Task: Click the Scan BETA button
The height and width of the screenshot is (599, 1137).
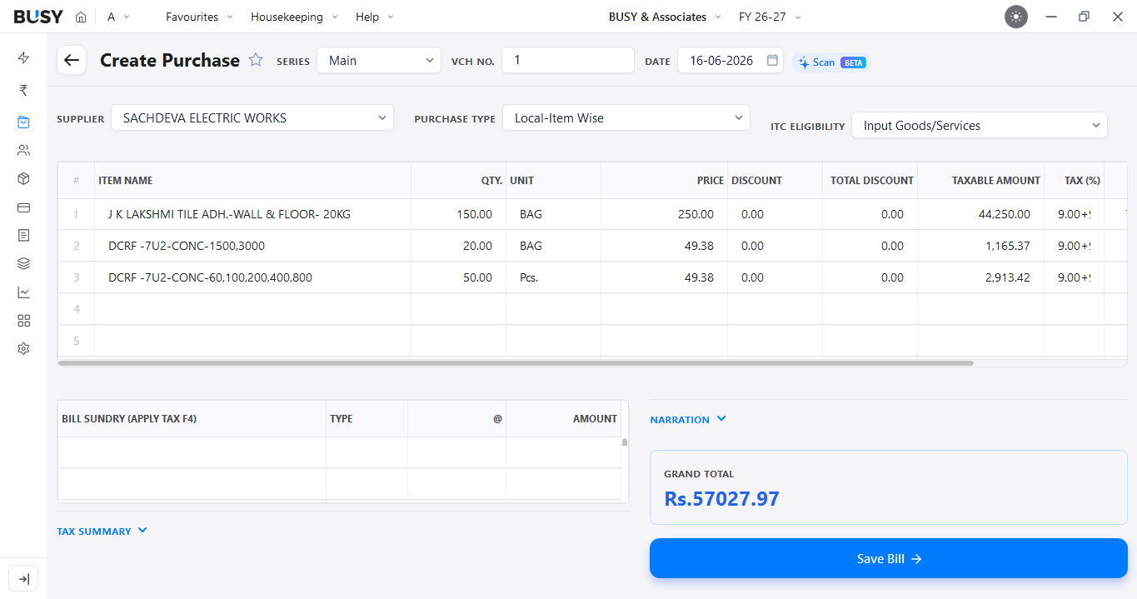Action: point(832,62)
